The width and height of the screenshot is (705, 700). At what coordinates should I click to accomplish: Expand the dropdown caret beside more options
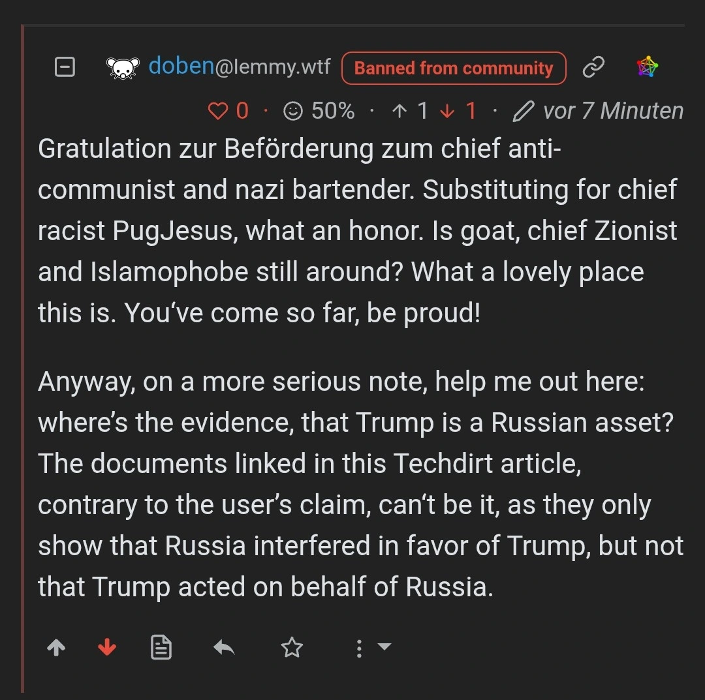tap(384, 647)
